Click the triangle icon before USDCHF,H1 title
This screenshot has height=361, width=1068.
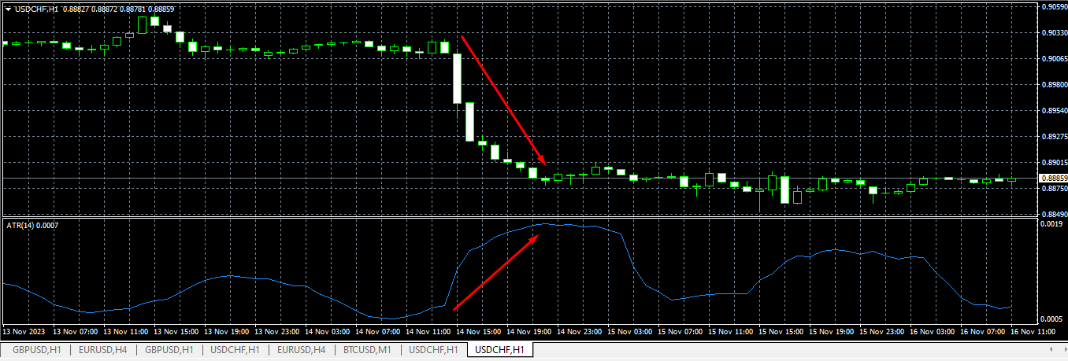7,8
